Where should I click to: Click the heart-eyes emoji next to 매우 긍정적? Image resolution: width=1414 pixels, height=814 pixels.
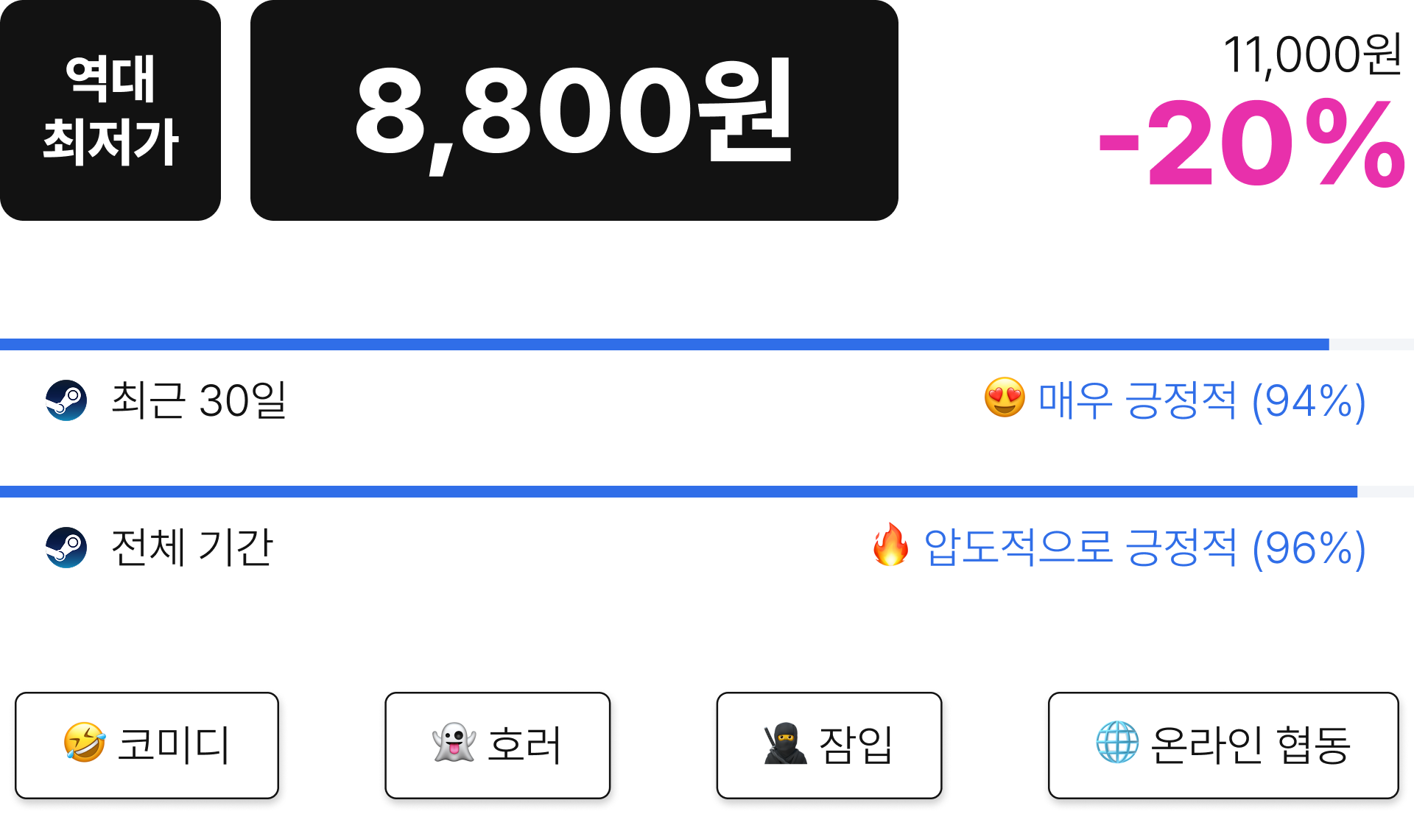point(1005,398)
